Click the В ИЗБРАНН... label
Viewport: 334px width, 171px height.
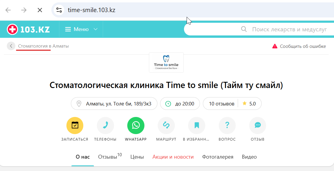196,139
